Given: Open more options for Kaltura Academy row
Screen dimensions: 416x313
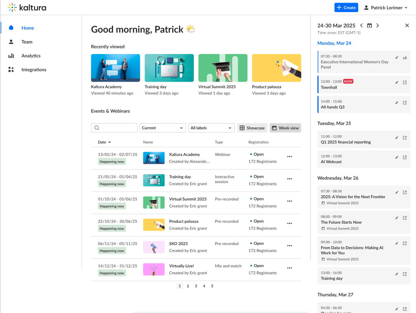Looking at the screenshot, I should (289, 156).
